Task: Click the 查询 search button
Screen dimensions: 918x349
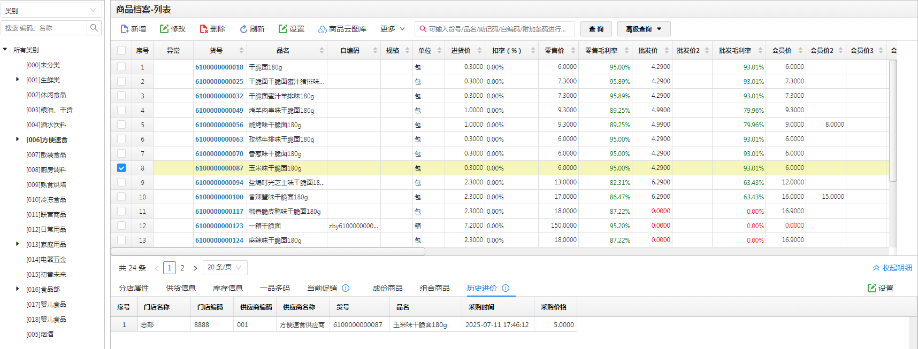Action: (596, 29)
